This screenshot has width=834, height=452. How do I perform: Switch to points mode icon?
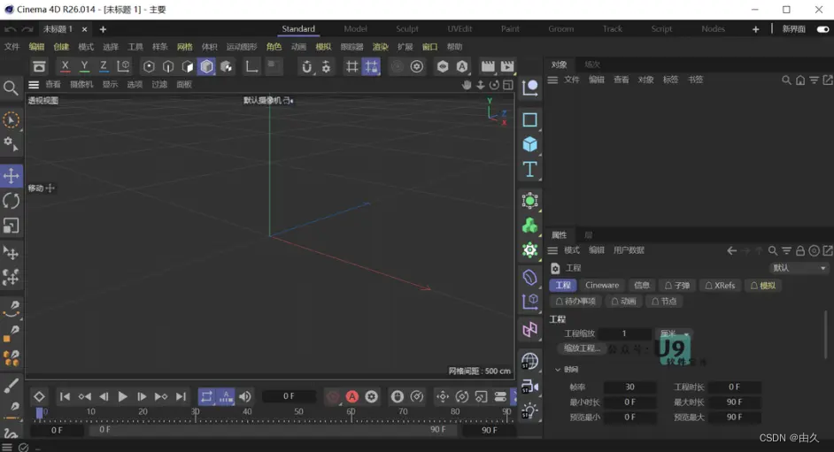149,66
